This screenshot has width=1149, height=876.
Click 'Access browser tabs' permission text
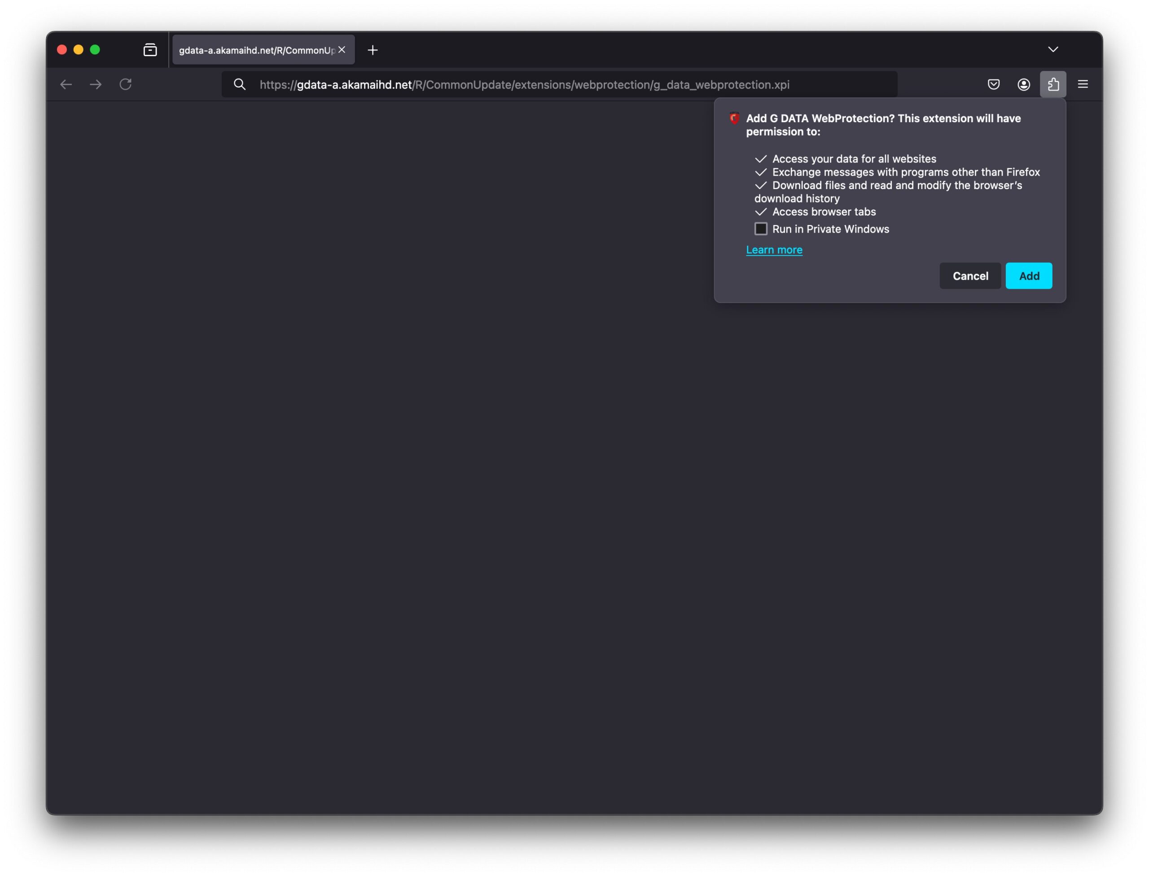pos(824,211)
